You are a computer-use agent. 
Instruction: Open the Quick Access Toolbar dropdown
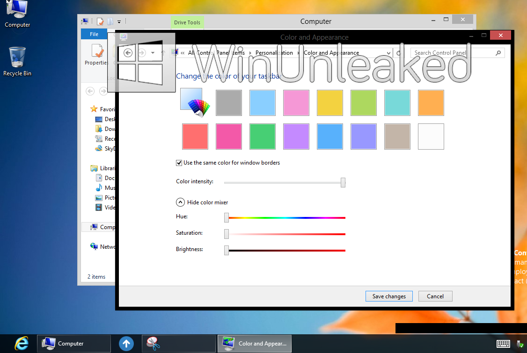pyautogui.click(x=120, y=22)
